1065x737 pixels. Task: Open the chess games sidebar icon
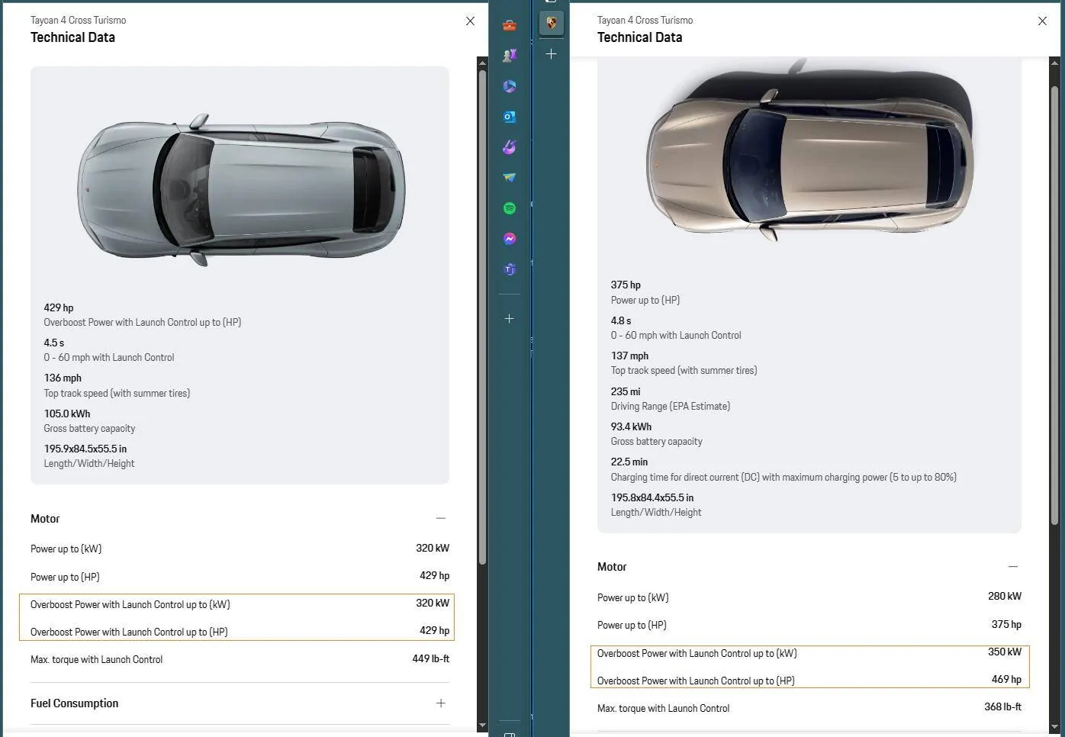coord(510,56)
